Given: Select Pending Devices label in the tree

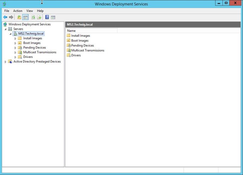Looking at the screenshot, I should 35,47.
